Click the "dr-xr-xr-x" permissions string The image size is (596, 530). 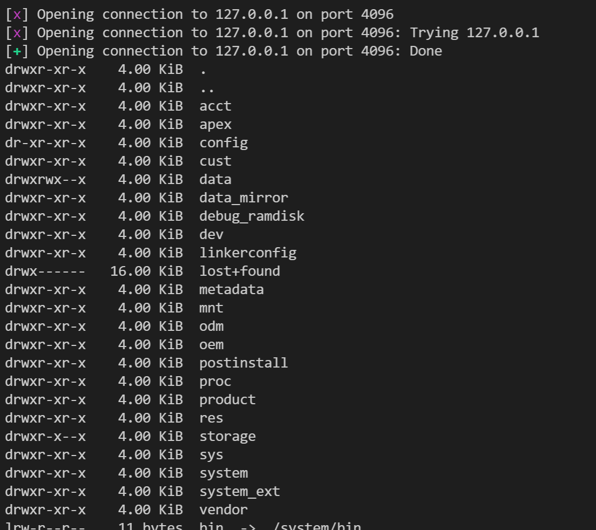45,143
